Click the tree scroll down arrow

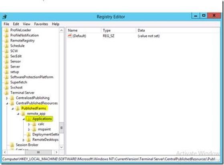[61, 147]
